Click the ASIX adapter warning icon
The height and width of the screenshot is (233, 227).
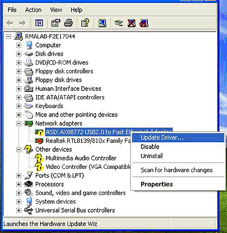click(x=39, y=132)
